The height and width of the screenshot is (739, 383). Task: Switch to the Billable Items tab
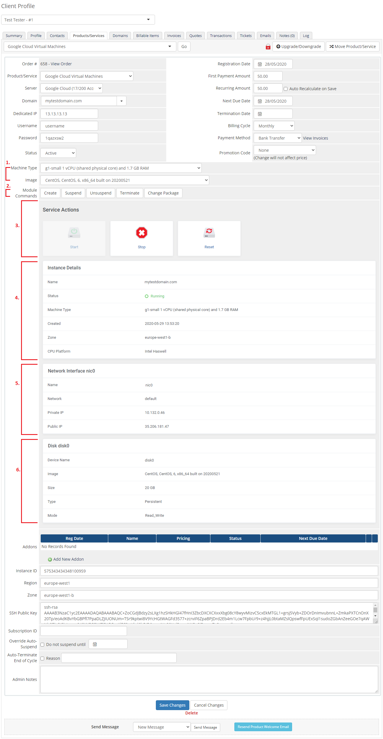tap(147, 36)
